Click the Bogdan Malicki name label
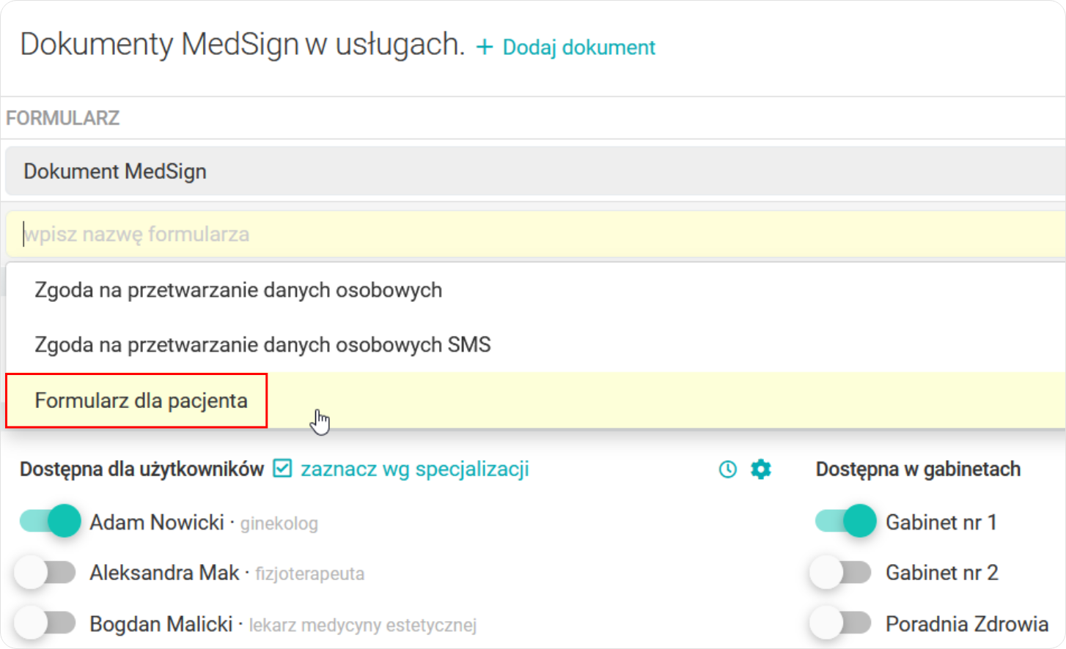 point(161,624)
